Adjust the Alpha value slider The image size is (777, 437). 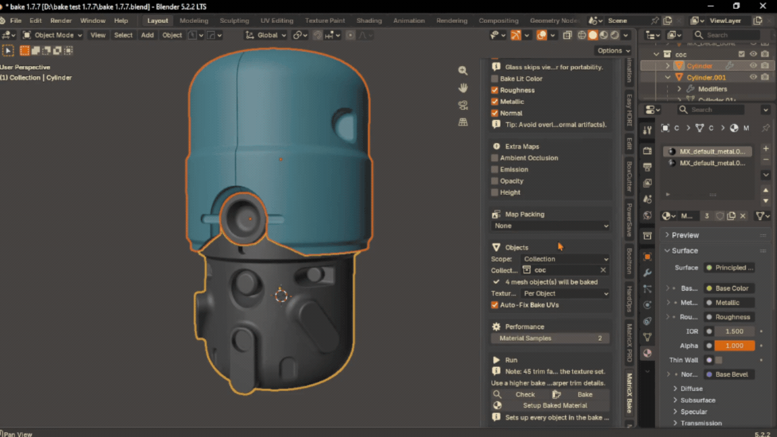point(735,346)
